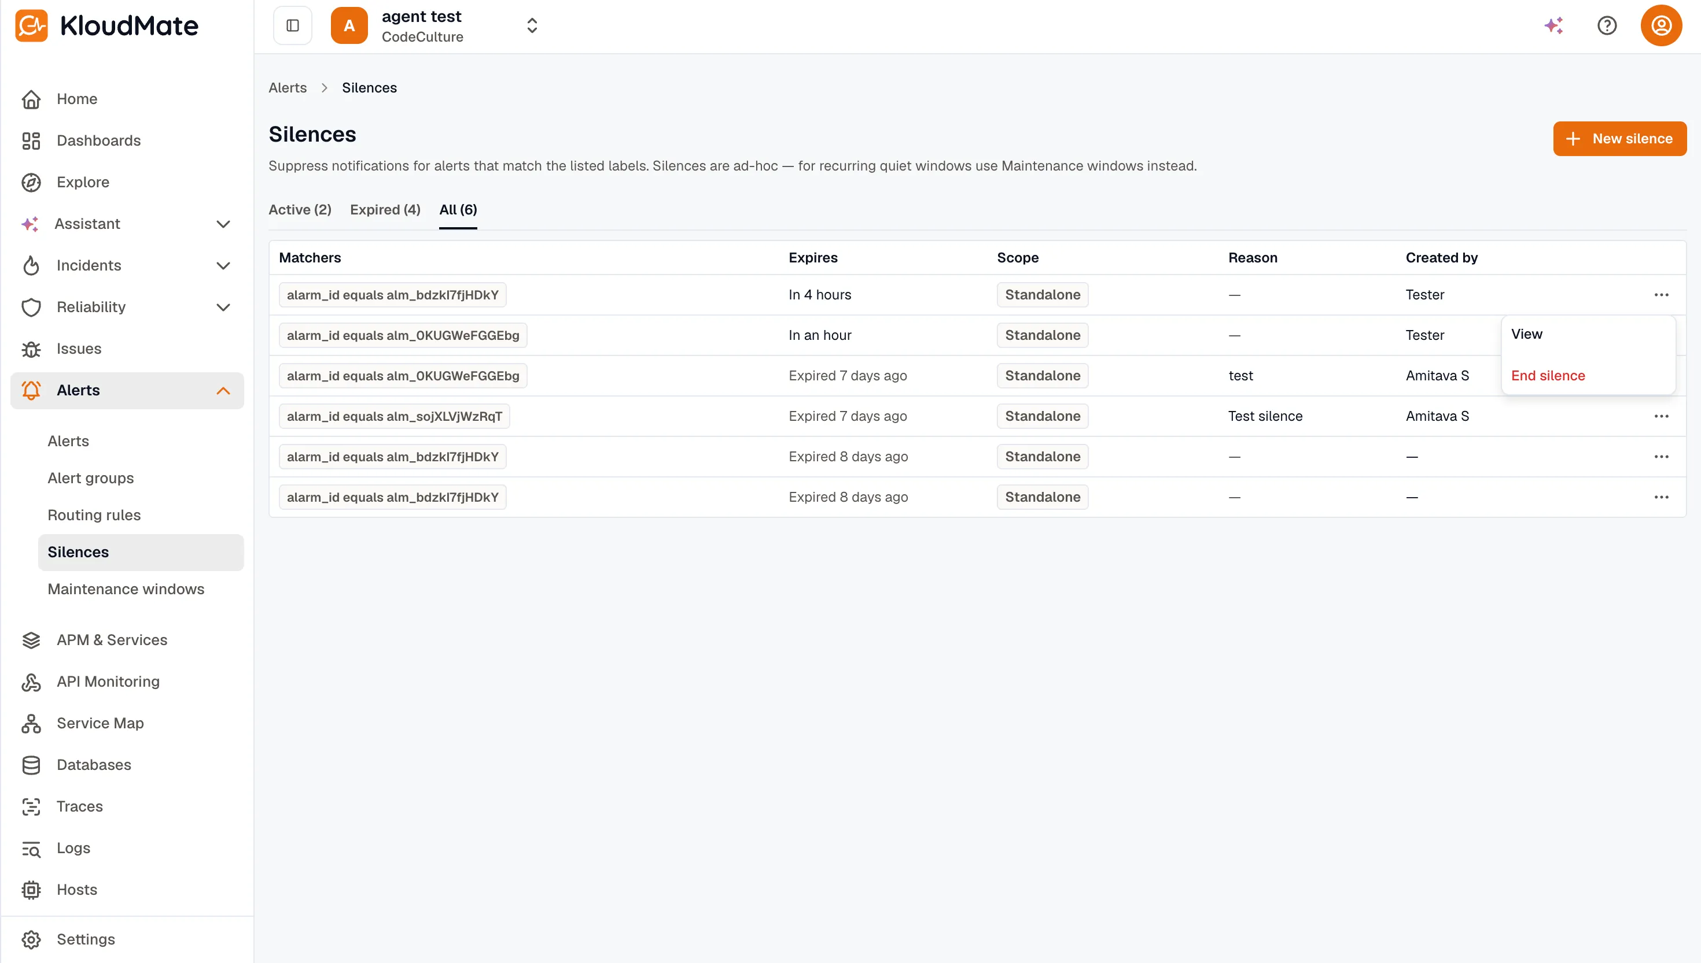The width and height of the screenshot is (1701, 963).
Task: Open the agent test workspace switcher
Action: [436, 25]
